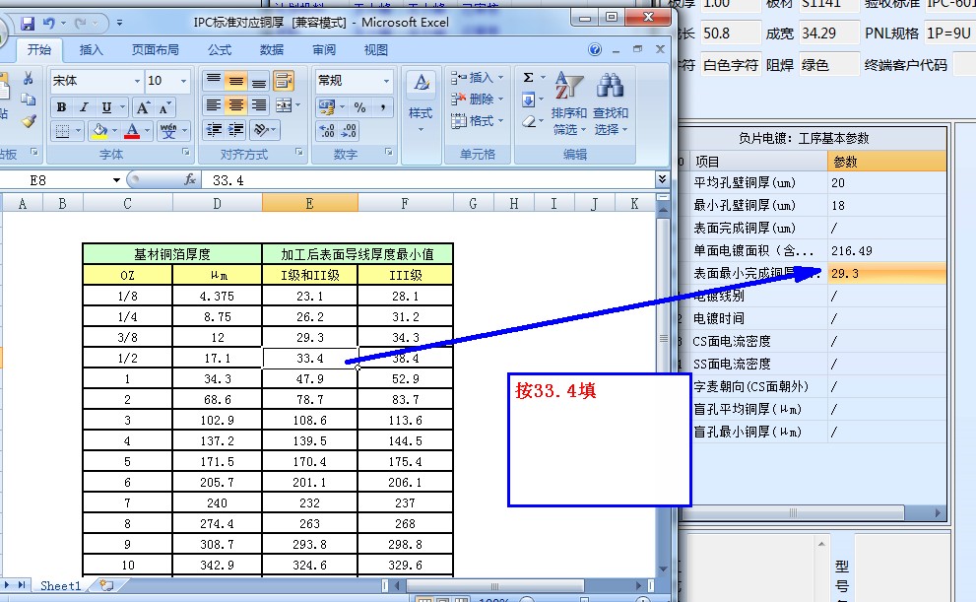Image resolution: width=976 pixels, height=602 pixels.
Task: Align text right
Action: point(259,105)
